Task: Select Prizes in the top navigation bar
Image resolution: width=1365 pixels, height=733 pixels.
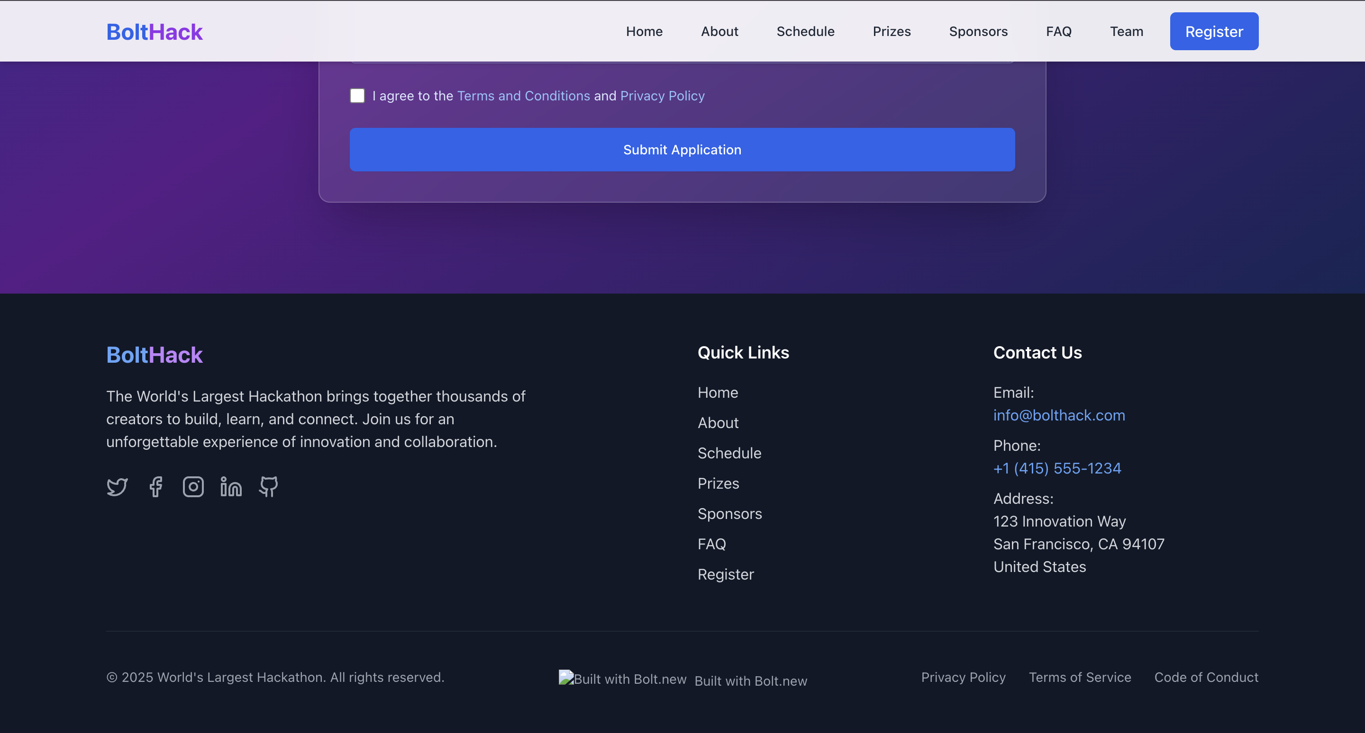Action: coord(891,32)
